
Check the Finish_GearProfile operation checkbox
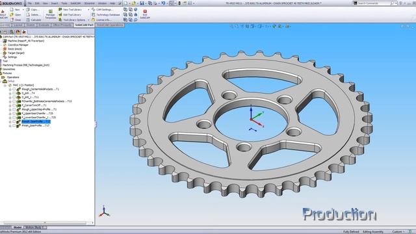coord(14,125)
